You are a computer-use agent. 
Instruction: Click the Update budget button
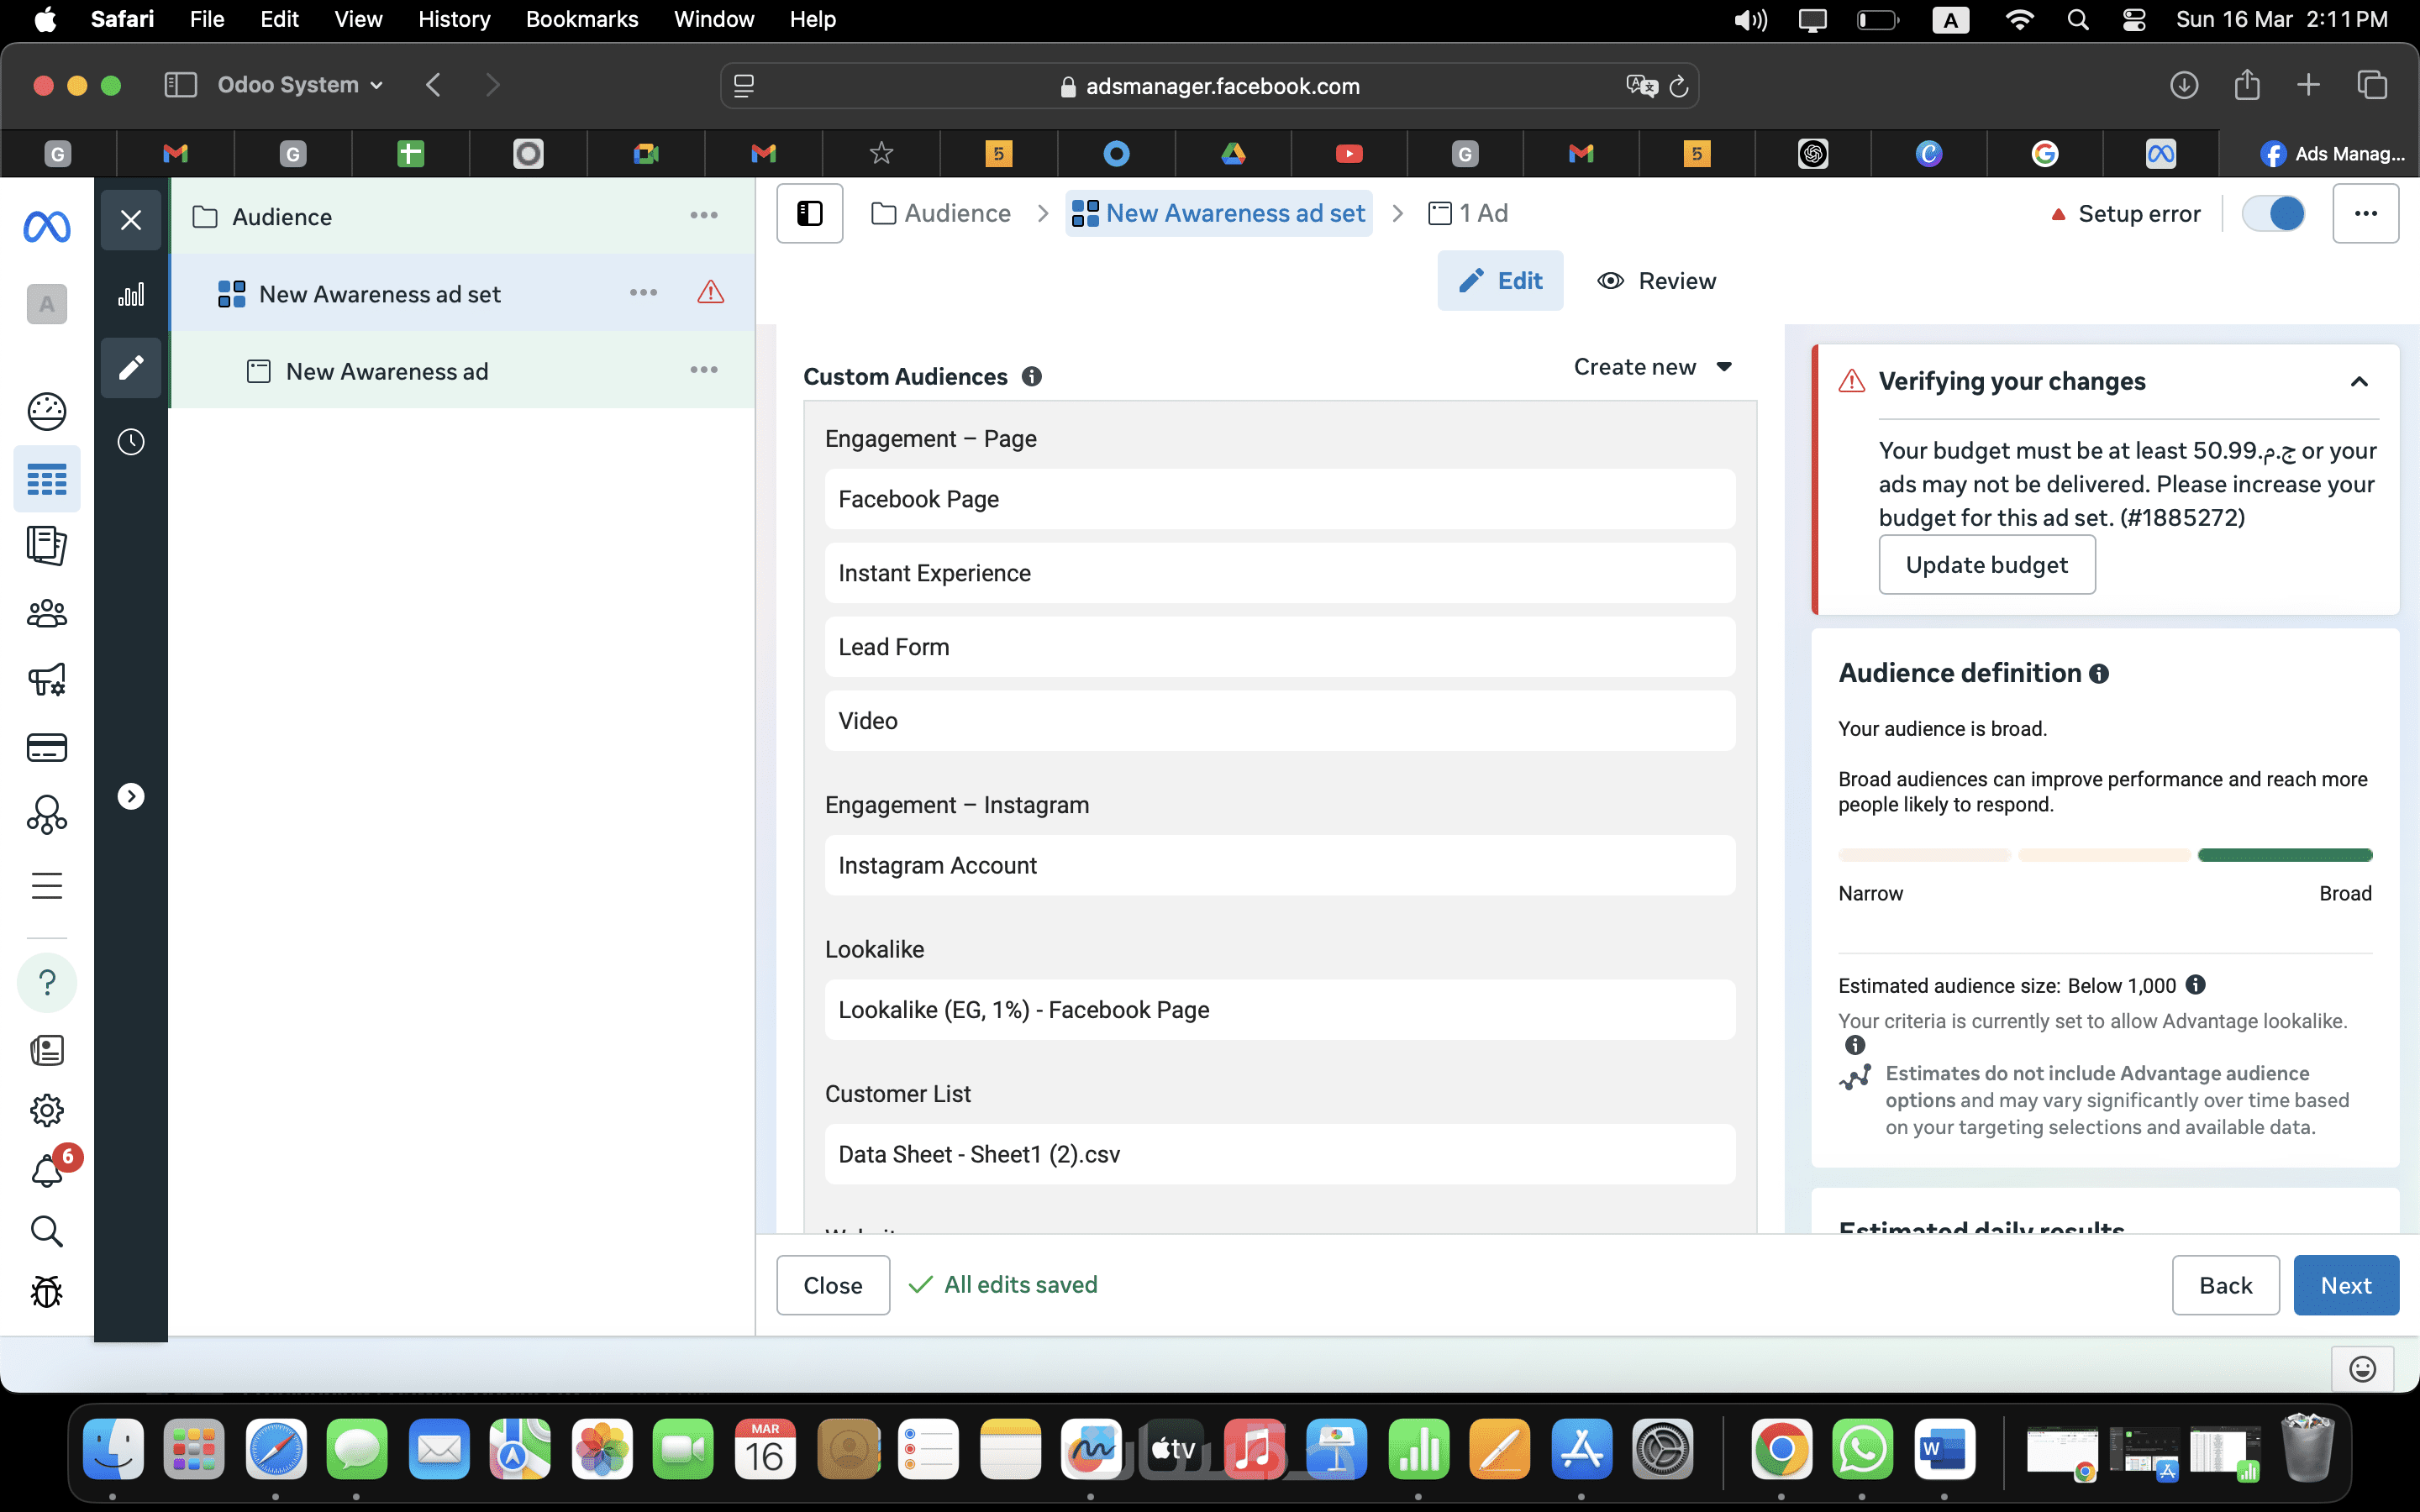tap(1986, 565)
